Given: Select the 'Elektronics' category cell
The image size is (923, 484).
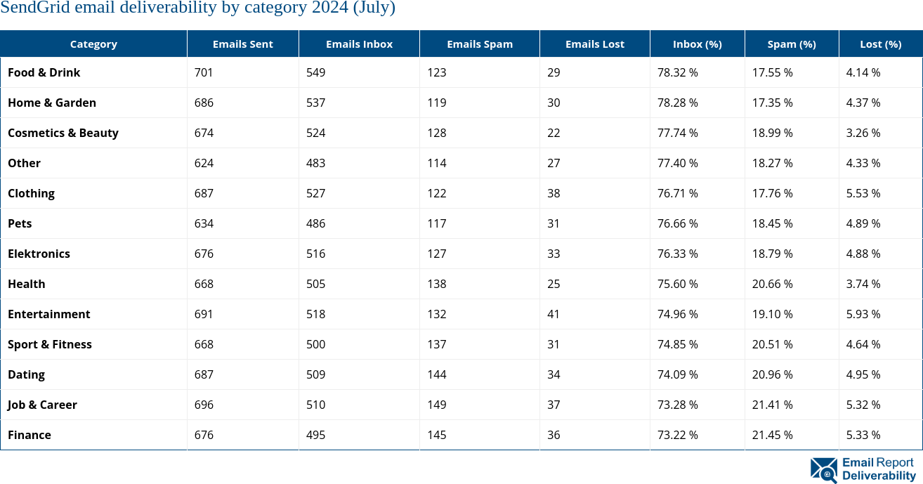Looking at the screenshot, I should pyautogui.click(x=94, y=254).
